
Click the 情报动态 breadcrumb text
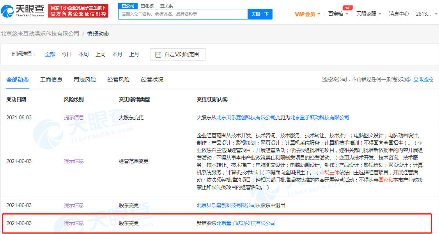98,34
